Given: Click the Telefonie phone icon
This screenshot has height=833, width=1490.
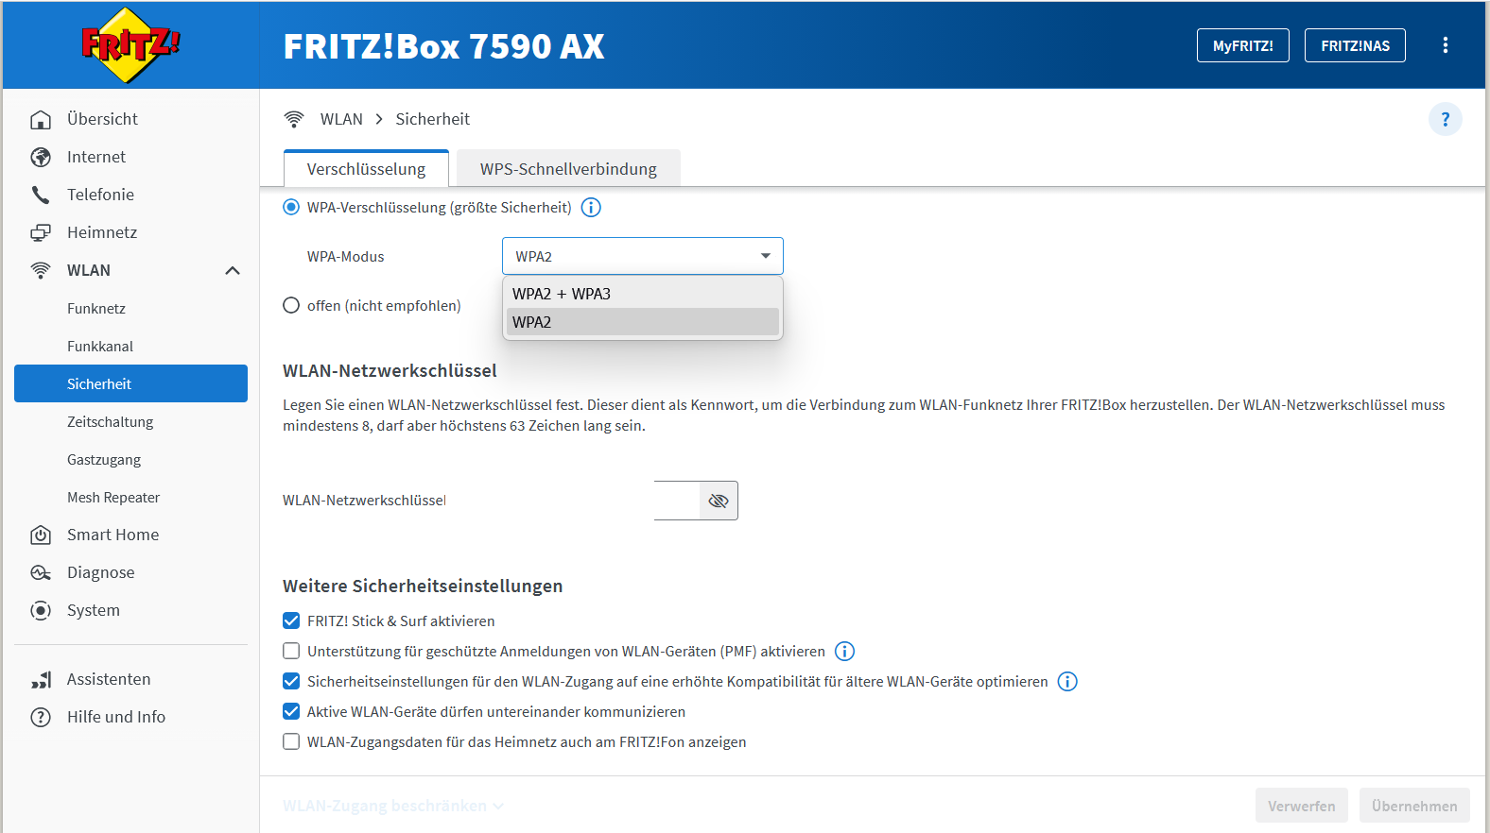Looking at the screenshot, I should pyautogui.click(x=41, y=195).
